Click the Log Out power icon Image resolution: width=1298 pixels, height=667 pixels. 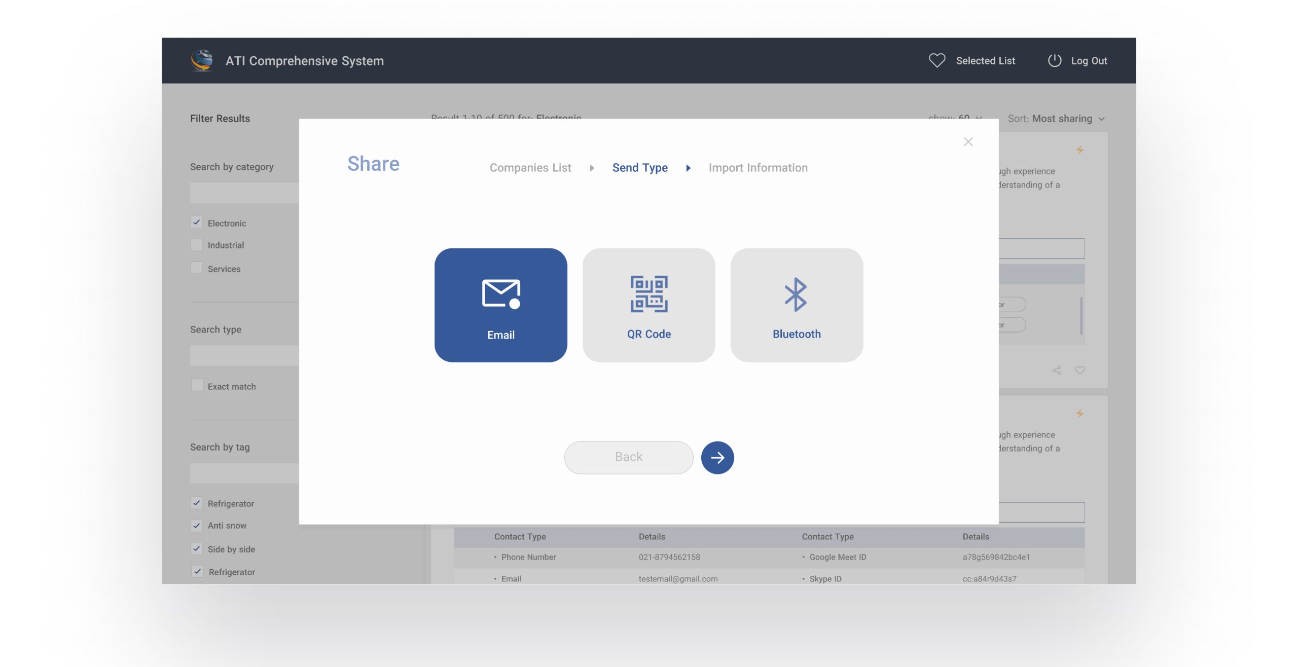pyautogui.click(x=1054, y=61)
